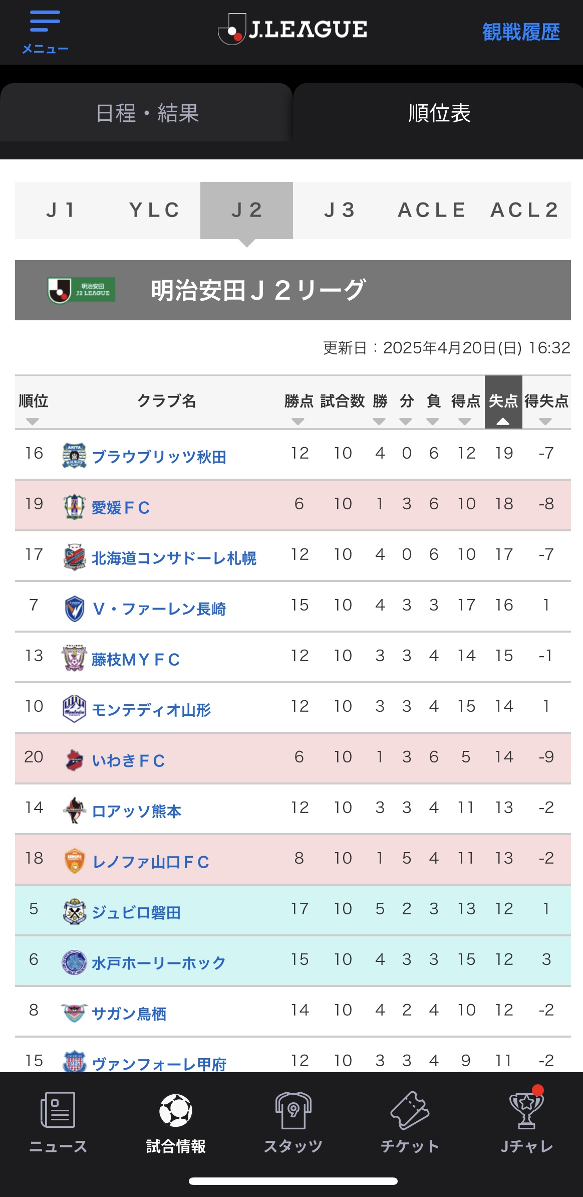The width and height of the screenshot is (583, 1197).
Task: Open 北海道コンサドーレ札幌 club page
Action: coord(174,558)
